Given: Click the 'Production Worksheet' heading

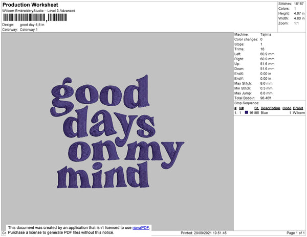Looking at the screenshot, I should [30, 5].
